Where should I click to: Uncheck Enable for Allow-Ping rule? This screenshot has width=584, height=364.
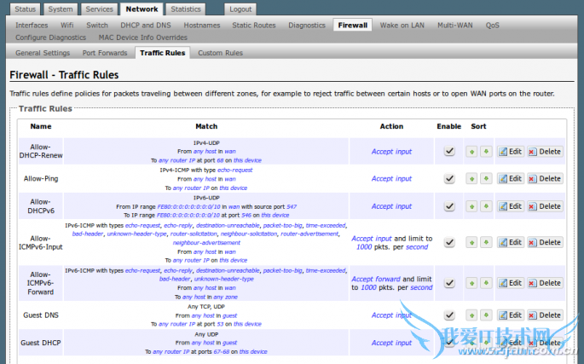449,179
